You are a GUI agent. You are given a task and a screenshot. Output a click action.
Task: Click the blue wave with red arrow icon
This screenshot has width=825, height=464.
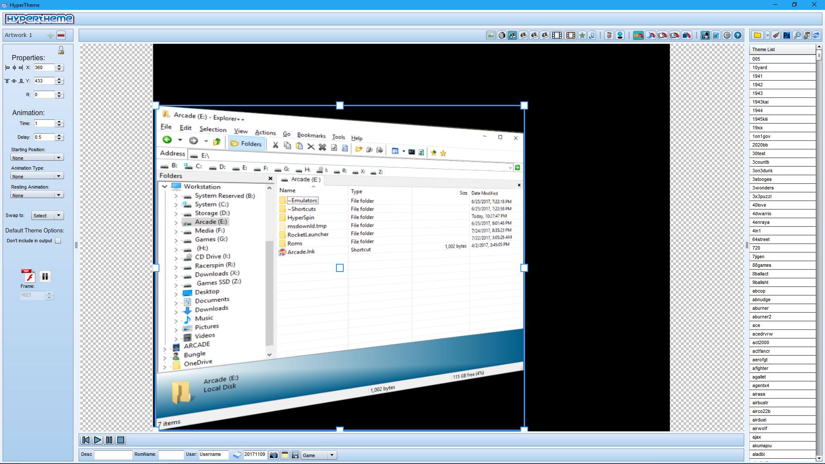click(651, 36)
